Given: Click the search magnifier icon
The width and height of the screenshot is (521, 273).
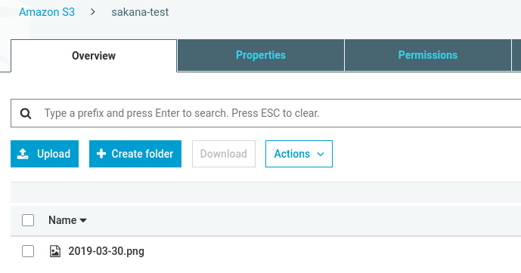Looking at the screenshot, I should coord(26,114).
